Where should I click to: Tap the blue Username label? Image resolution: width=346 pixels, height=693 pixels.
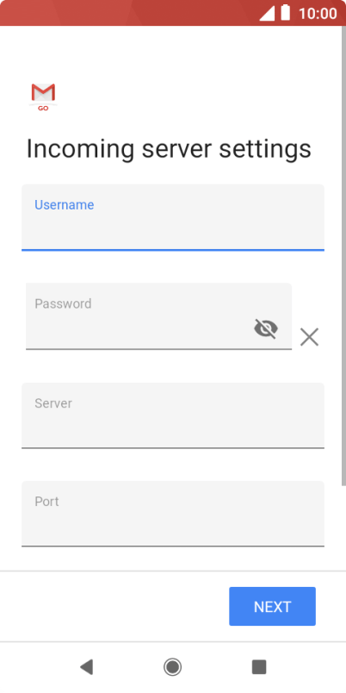[65, 205]
